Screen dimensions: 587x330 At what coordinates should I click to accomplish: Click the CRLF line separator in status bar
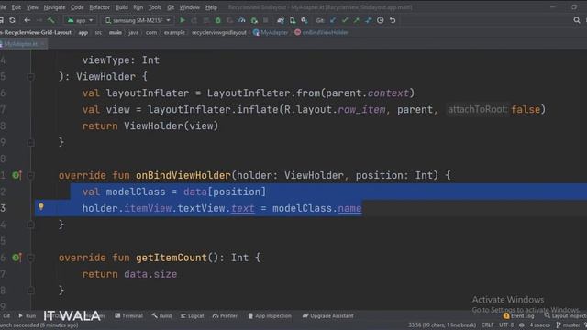[x=487, y=324]
